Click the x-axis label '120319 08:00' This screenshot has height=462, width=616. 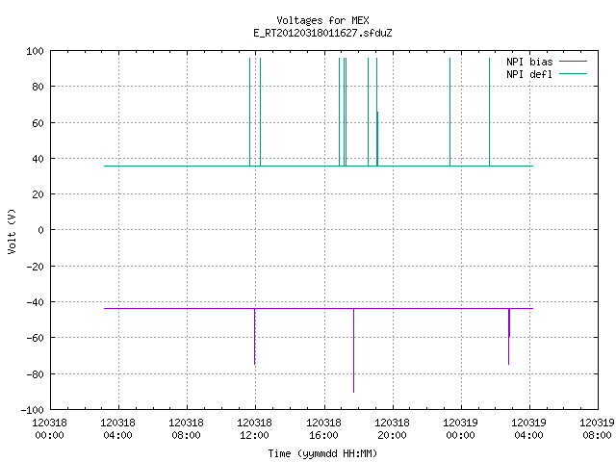coord(597,429)
